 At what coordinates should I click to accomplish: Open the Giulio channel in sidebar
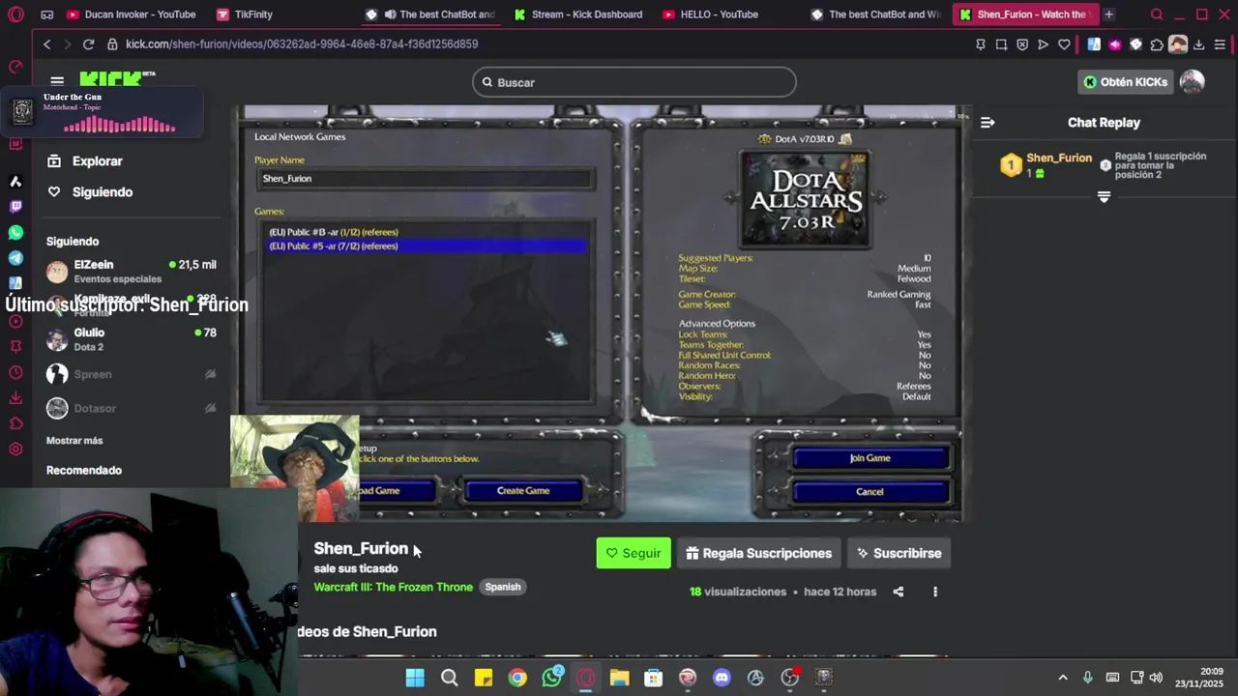pos(132,339)
